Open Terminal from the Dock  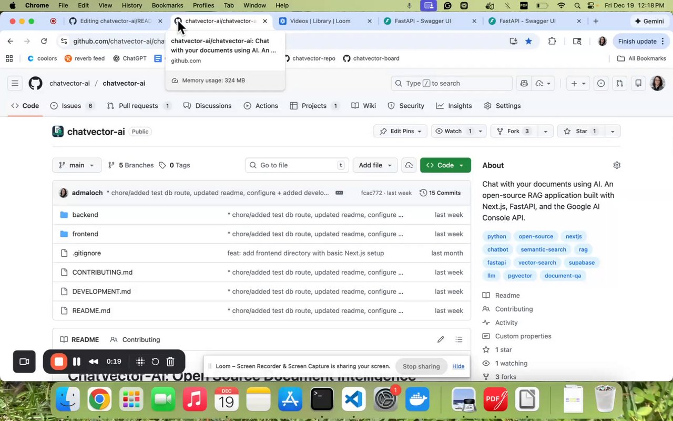tap(322, 399)
